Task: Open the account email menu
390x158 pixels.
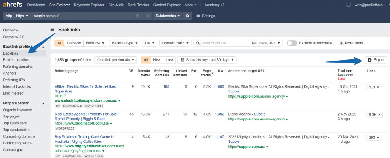Action: click(x=371, y=5)
